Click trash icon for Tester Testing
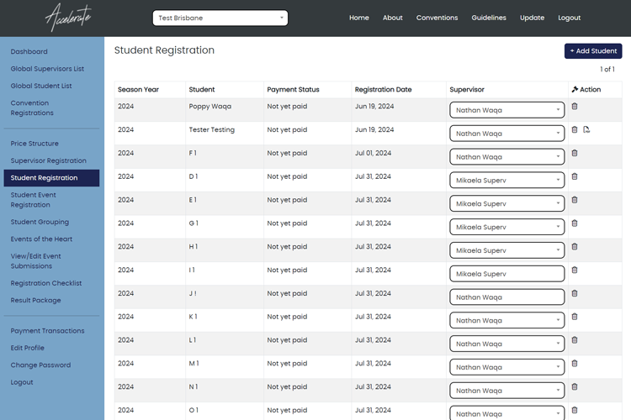 575,130
